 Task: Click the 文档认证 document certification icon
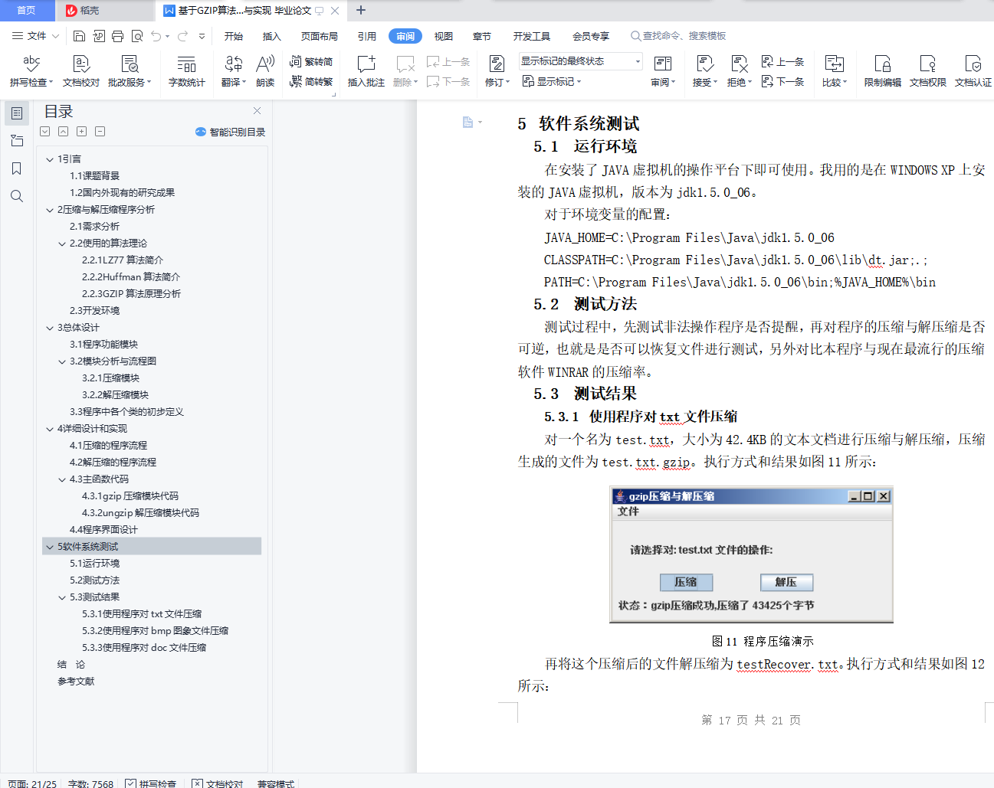(x=973, y=71)
